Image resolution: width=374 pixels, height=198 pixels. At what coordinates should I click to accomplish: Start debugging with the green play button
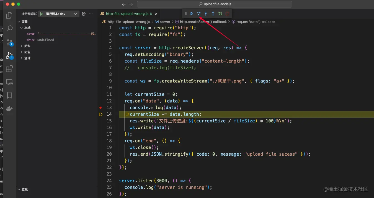[x=42, y=14]
